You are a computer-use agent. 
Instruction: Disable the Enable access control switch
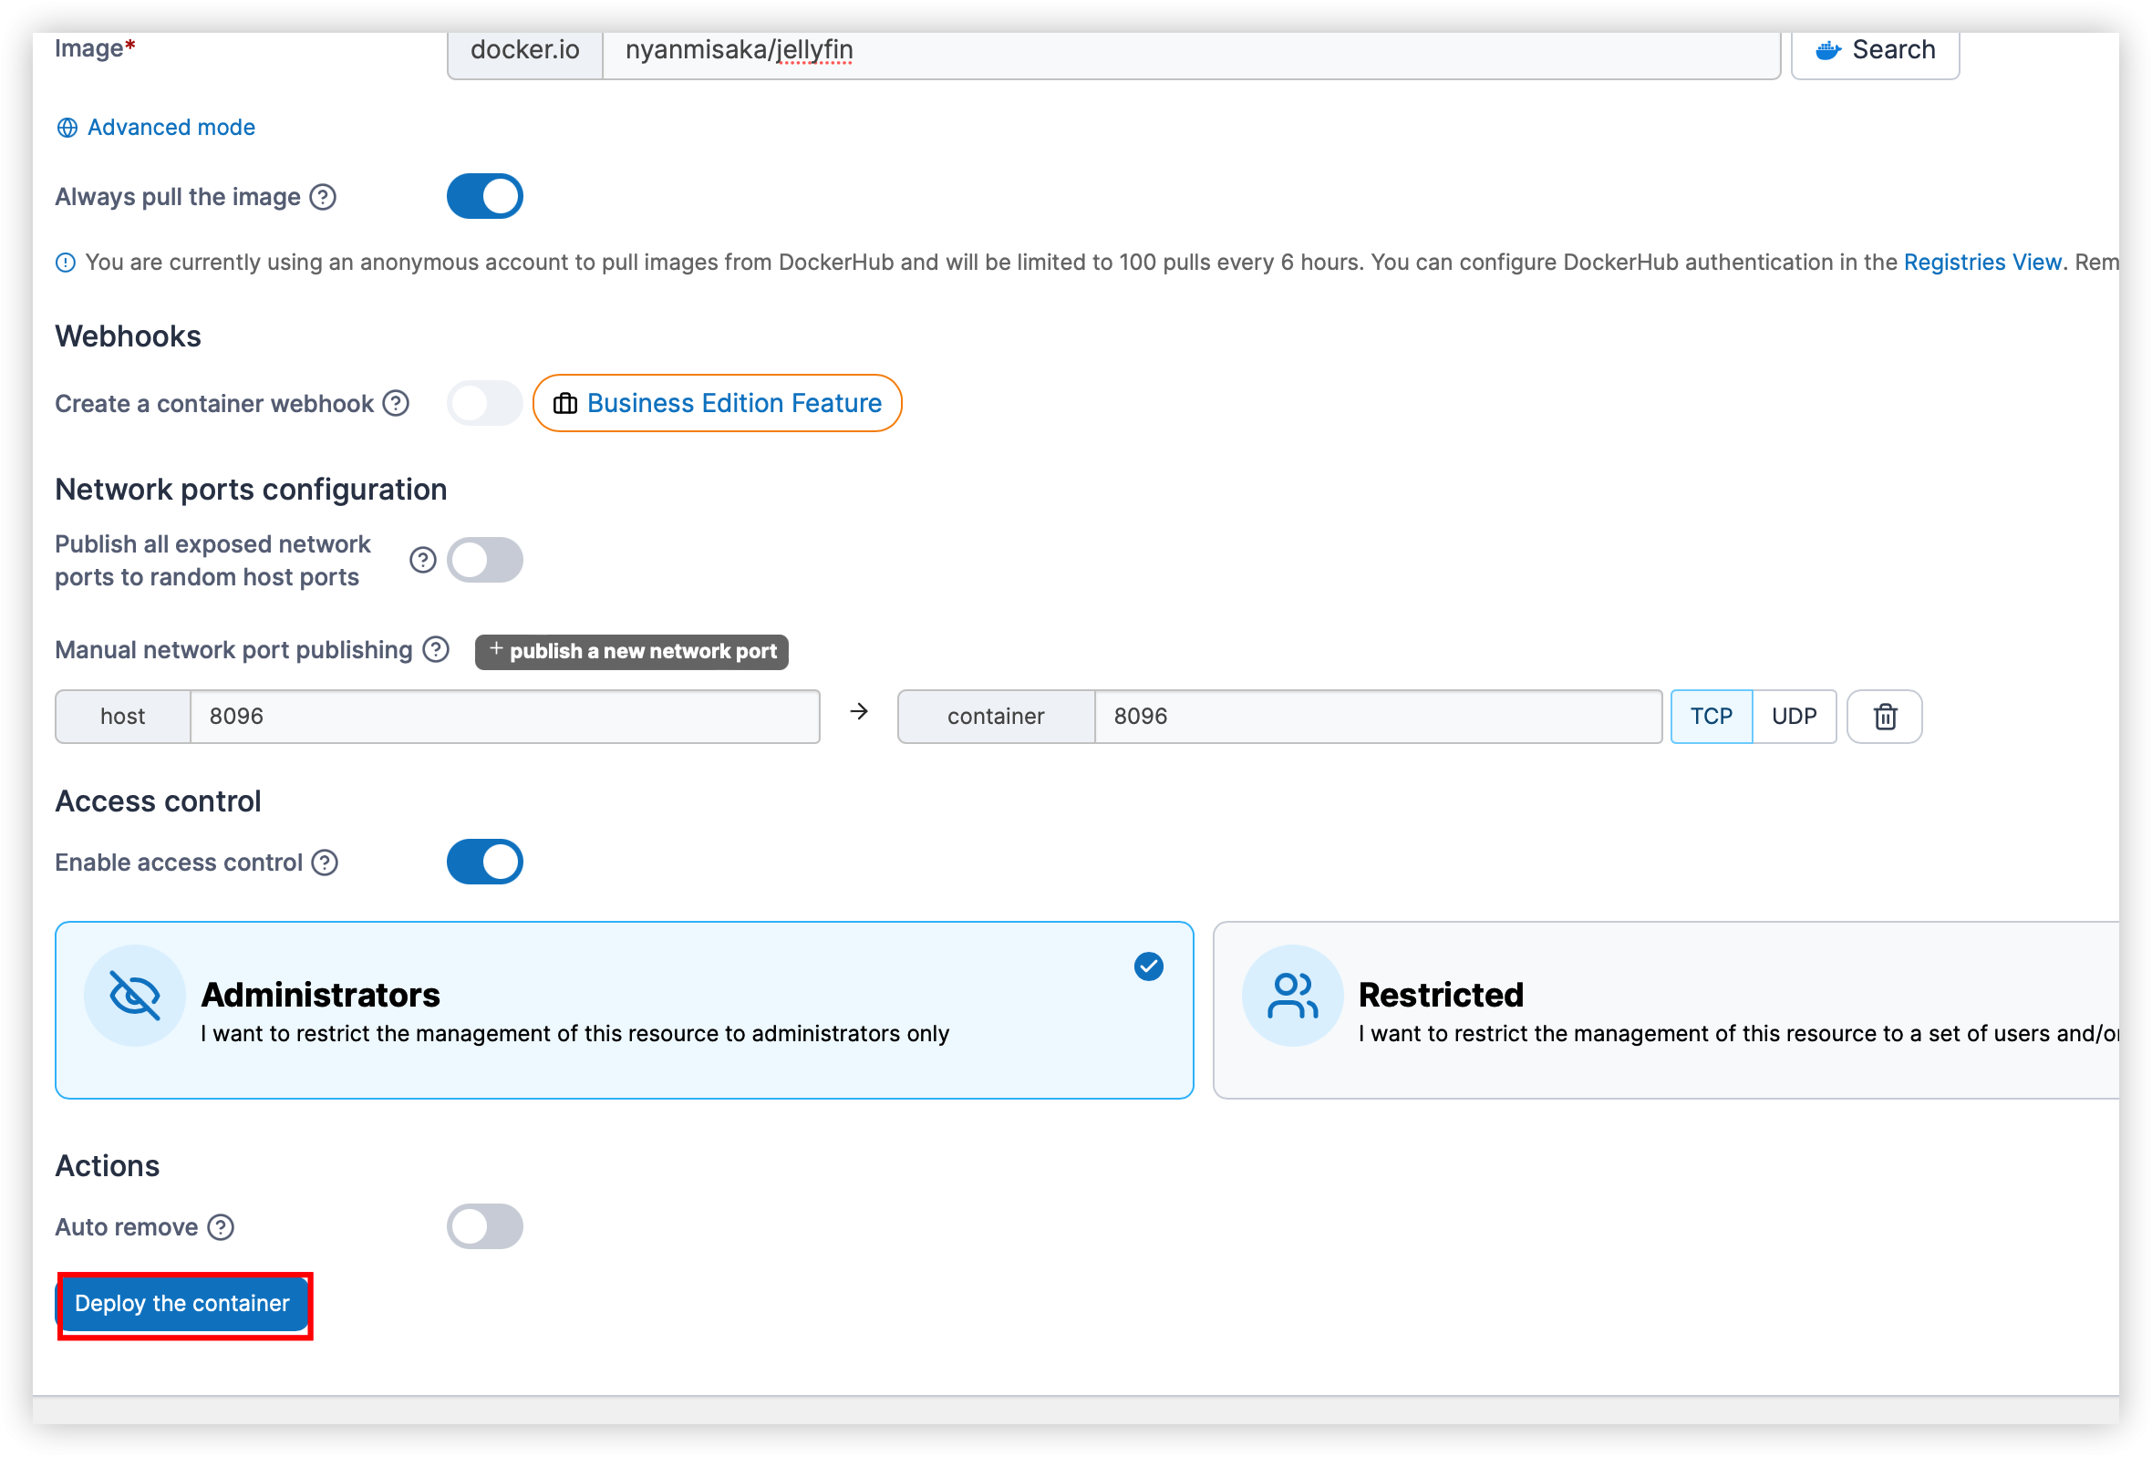pyautogui.click(x=484, y=863)
